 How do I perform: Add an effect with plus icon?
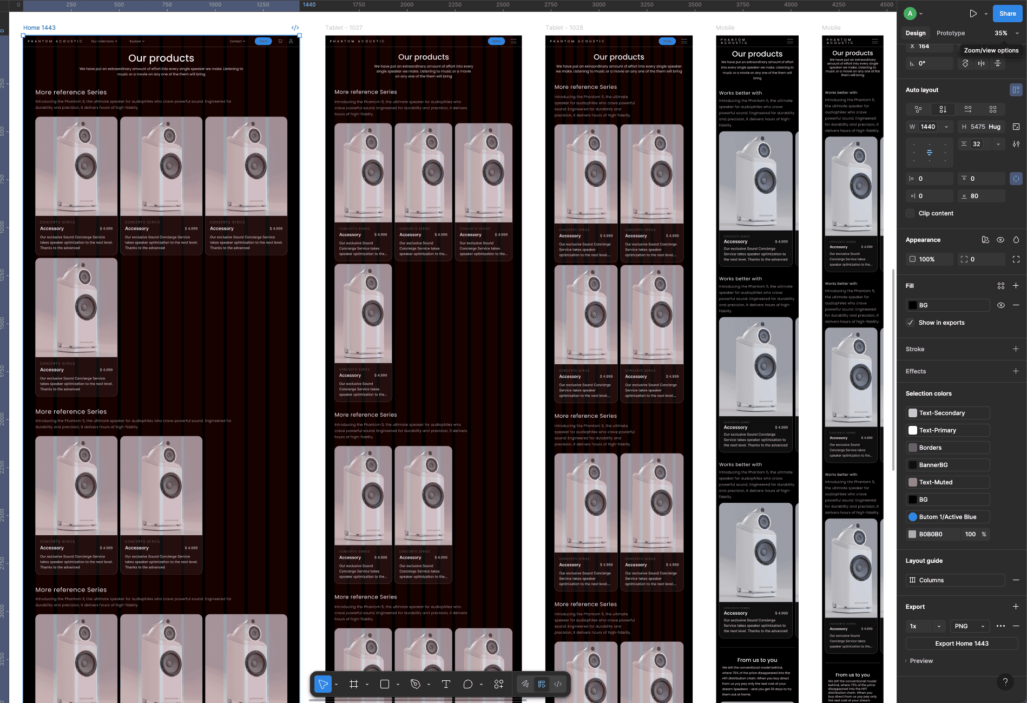tap(1016, 371)
